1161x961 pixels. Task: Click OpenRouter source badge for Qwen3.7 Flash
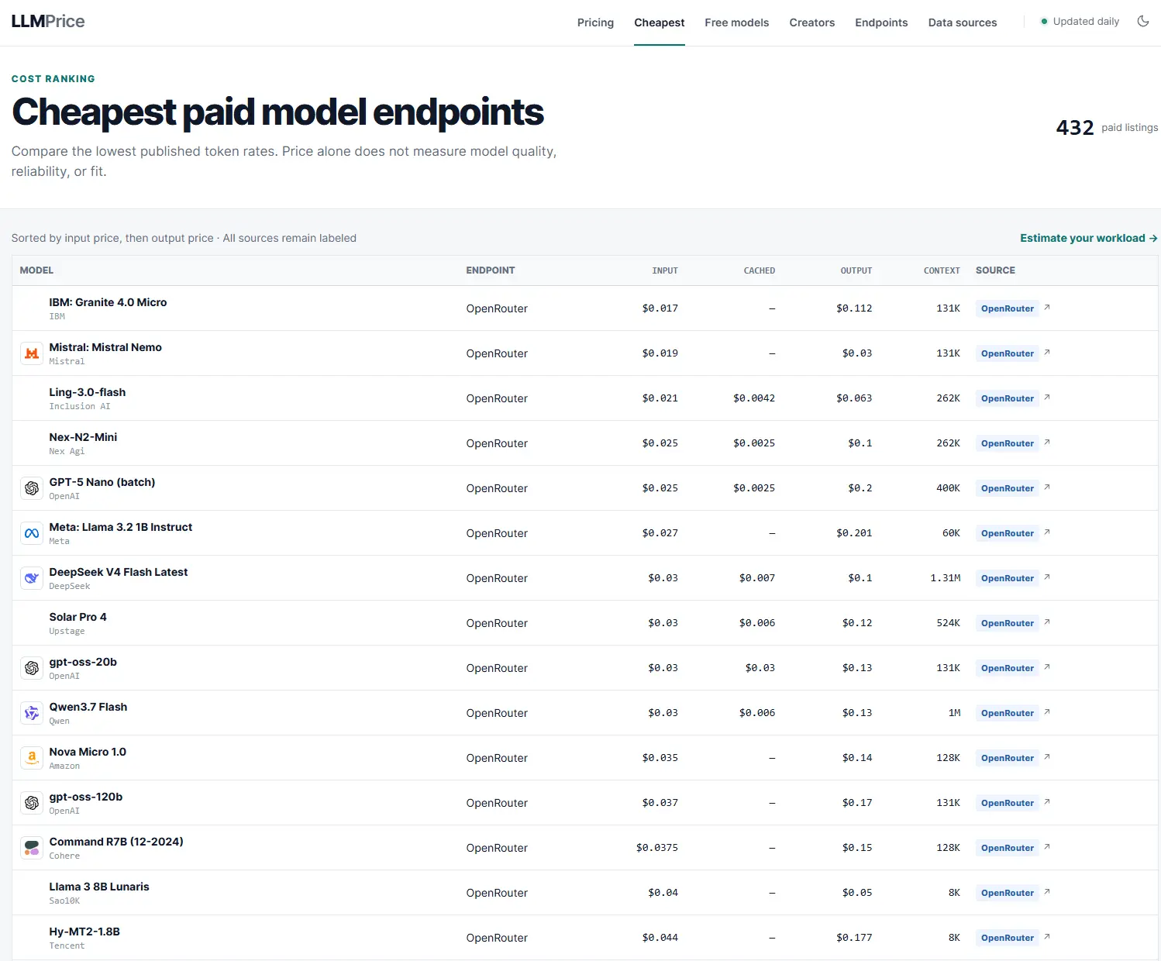(x=1008, y=713)
